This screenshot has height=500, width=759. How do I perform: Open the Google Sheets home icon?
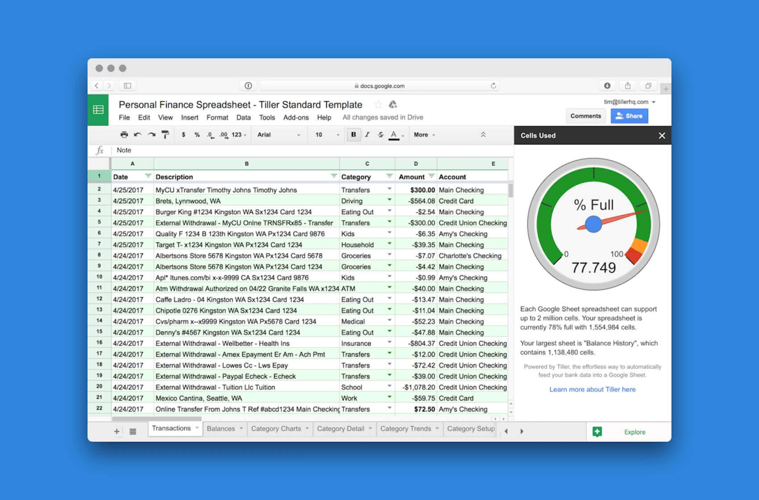pos(98,110)
